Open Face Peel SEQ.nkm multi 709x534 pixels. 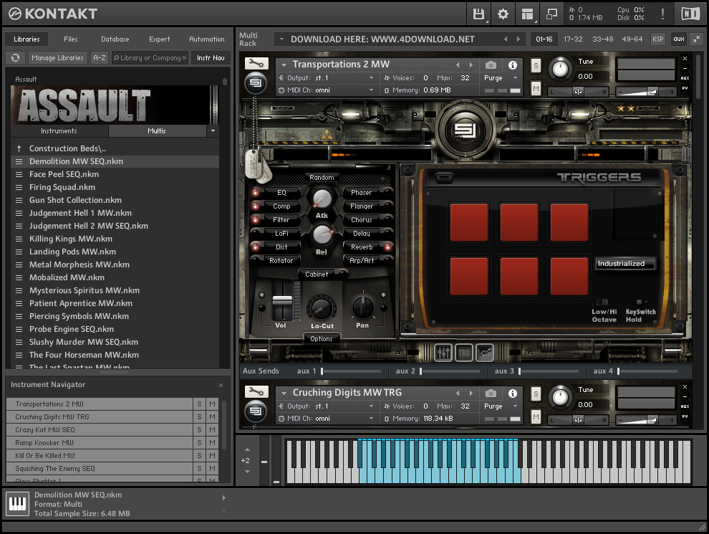click(115, 174)
